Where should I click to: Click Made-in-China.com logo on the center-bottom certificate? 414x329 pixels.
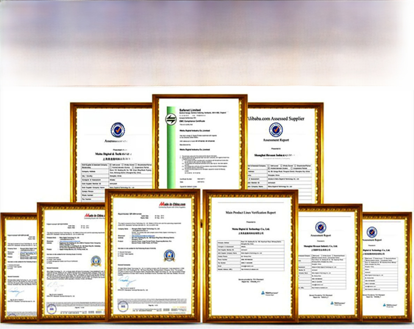coord(172,204)
